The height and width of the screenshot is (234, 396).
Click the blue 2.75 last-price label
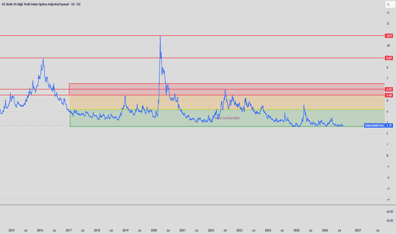(x=389, y=126)
